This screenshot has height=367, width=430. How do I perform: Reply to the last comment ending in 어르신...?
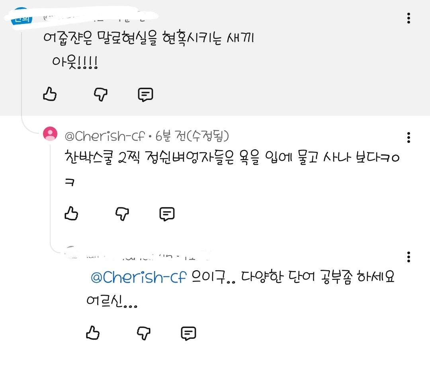click(x=188, y=333)
